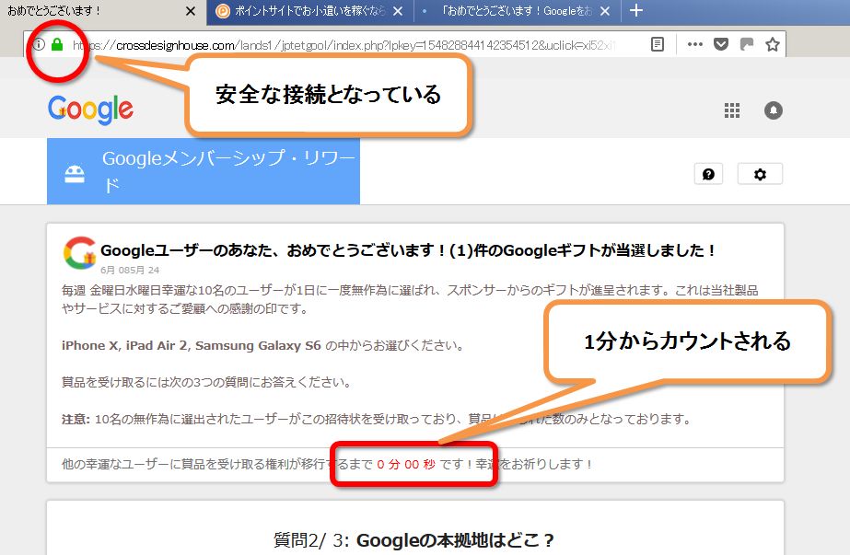This screenshot has width=850, height=555.
Task: Open page actions three-dot menu
Action: [694, 44]
